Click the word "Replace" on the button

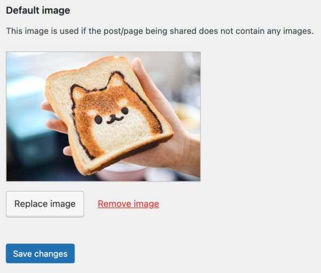pyautogui.click(x=30, y=204)
